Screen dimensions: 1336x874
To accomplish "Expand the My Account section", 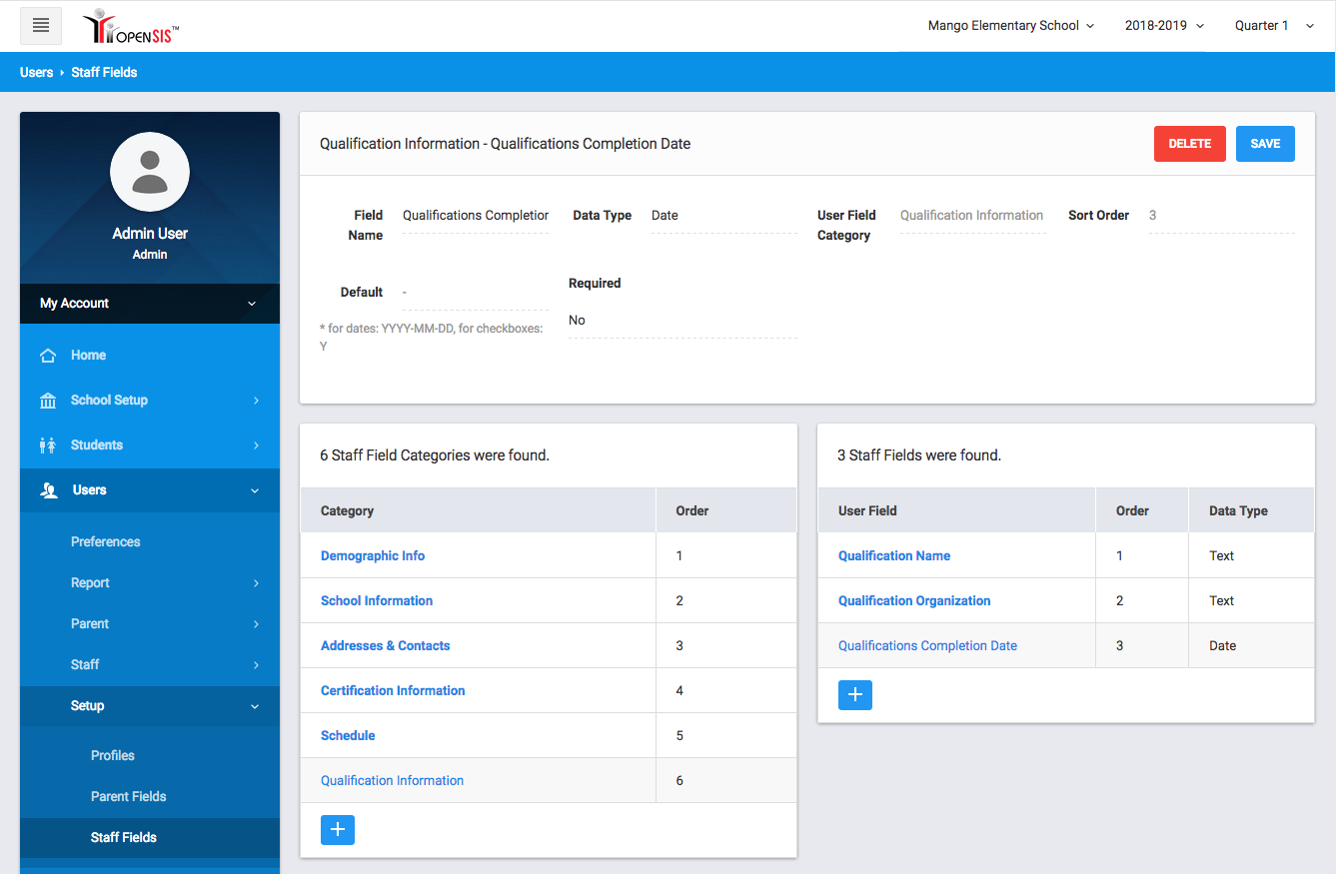I will pyautogui.click(x=150, y=304).
